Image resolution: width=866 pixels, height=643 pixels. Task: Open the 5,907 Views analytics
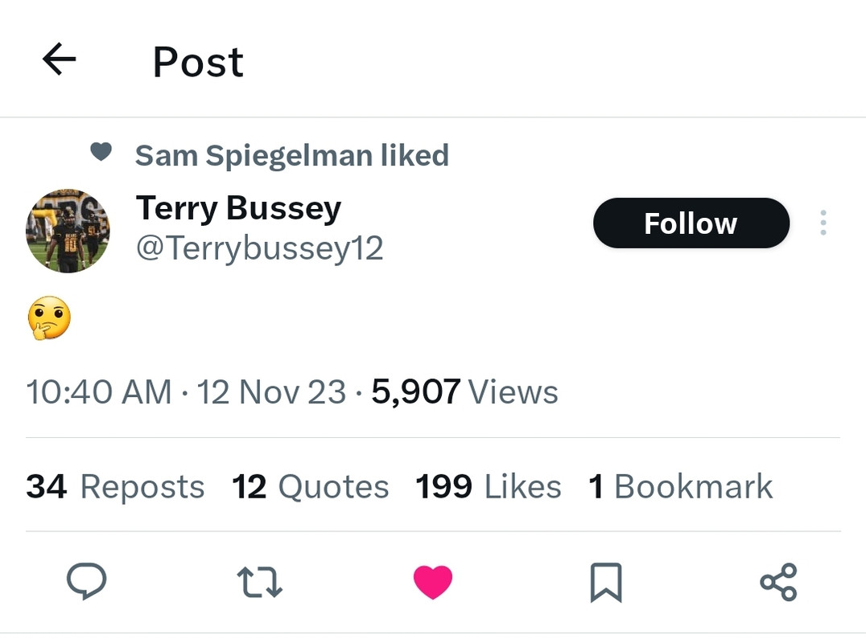[464, 392]
